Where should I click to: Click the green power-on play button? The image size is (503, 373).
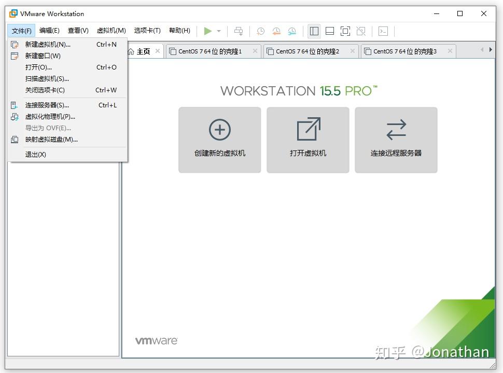[x=207, y=31]
